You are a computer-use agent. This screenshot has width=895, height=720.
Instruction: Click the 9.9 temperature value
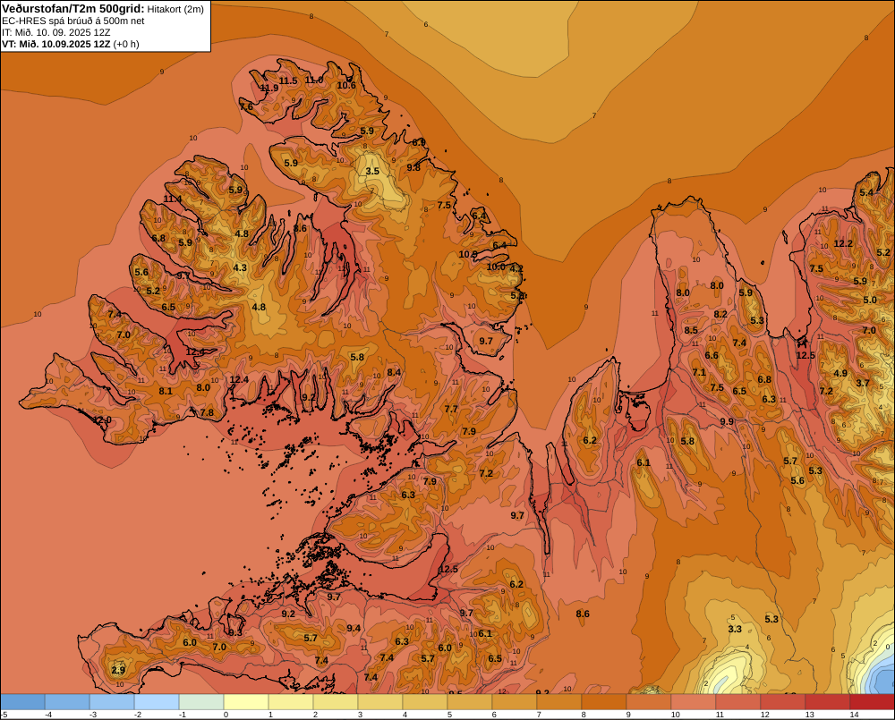click(727, 421)
